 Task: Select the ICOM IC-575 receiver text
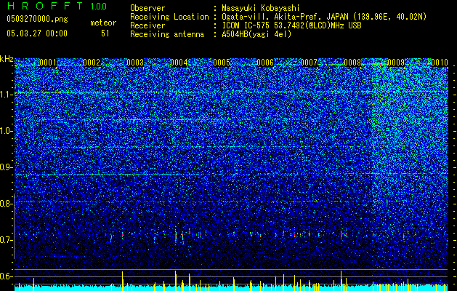(291, 25)
